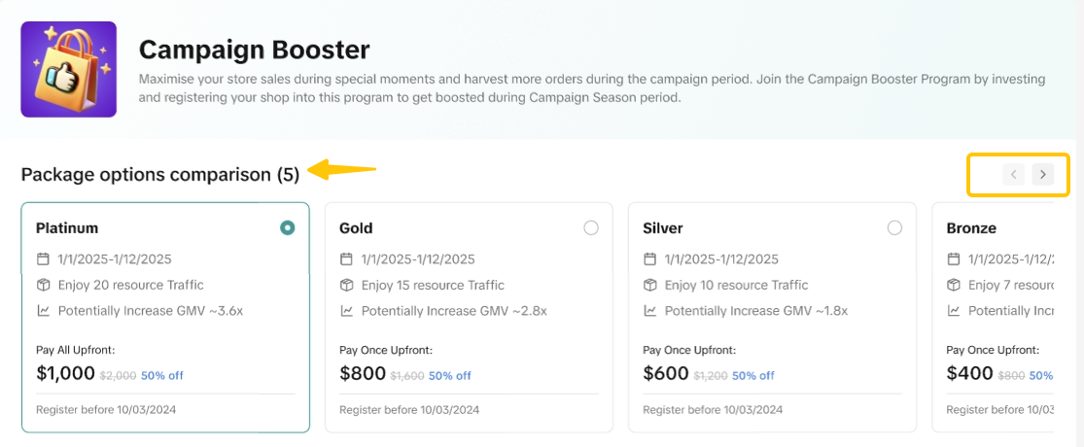This screenshot has width=1084, height=447.
Task: Click the Package options comparison (5) heading
Action: [160, 175]
